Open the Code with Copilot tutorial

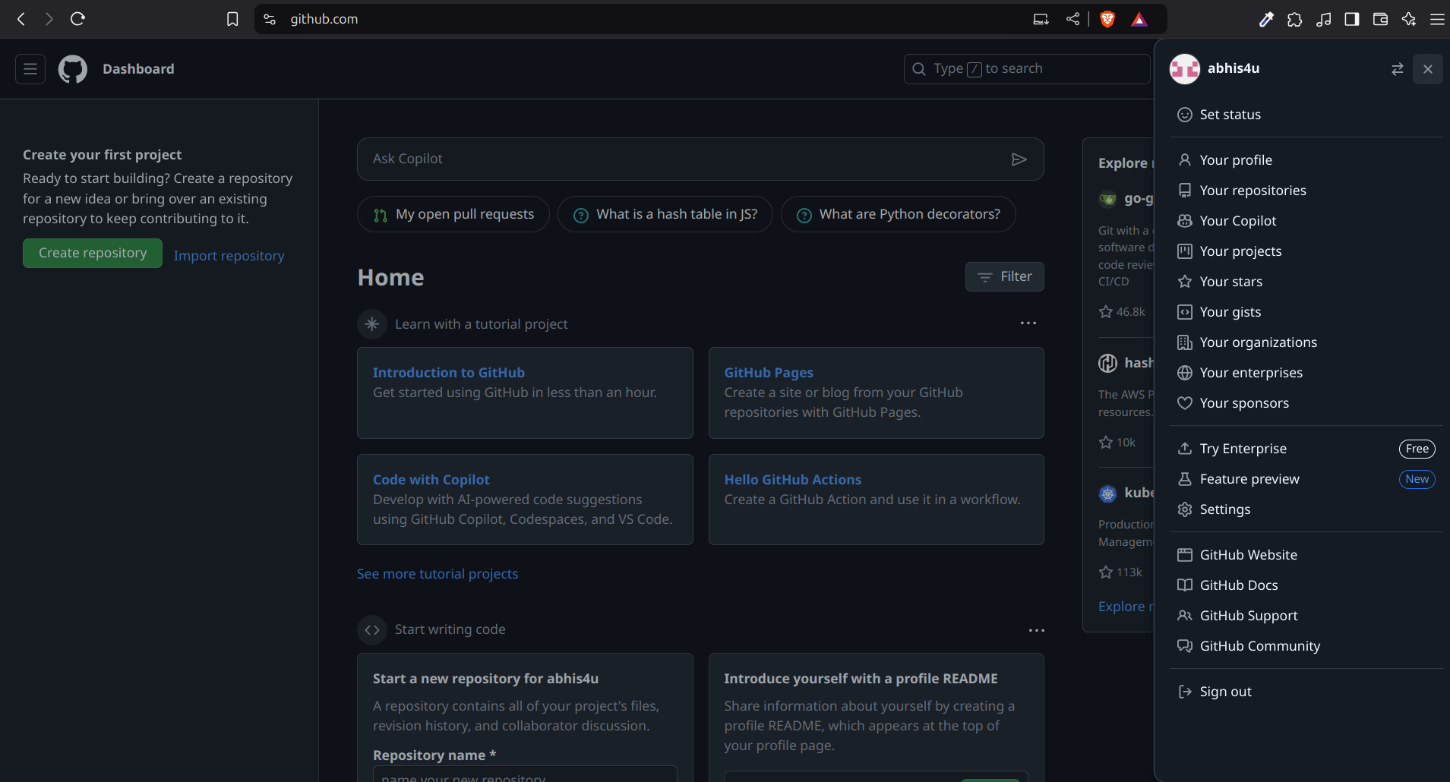pos(431,480)
